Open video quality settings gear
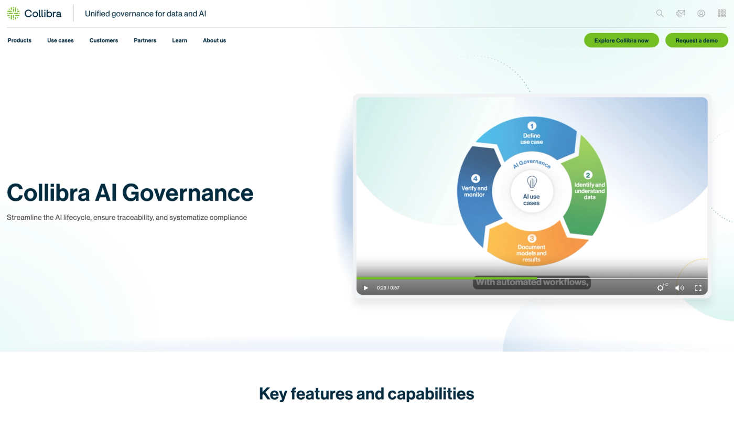Viewport: 734px width, 429px height. [661, 288]
